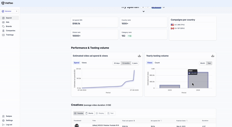Screen dimensions: 232x127
Task: Show Count in yearly testing volume
Action: (157, 63)
